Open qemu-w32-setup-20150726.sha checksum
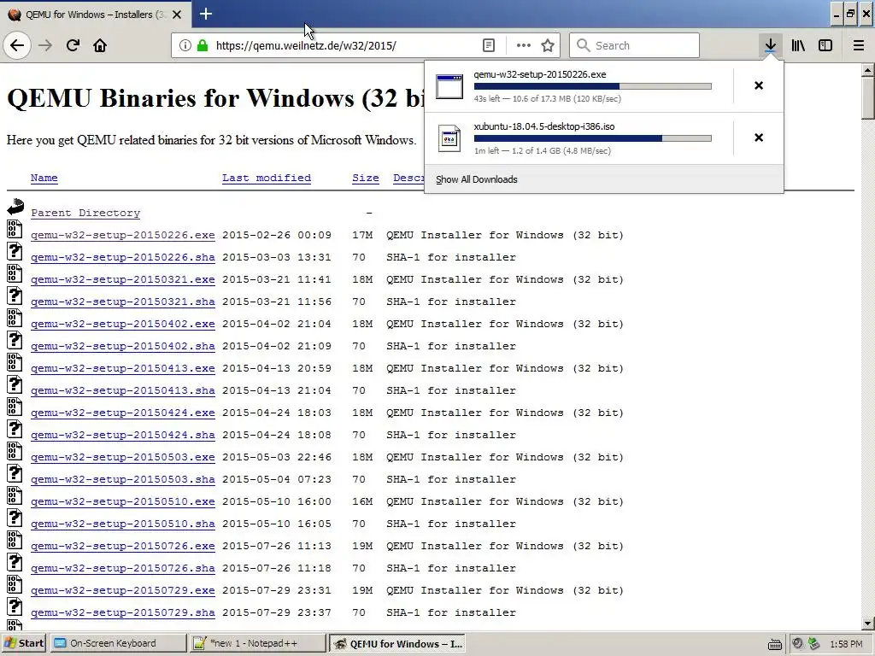Image resolution: width=875 pixels, height=656 pixels. [x=123, y=568]
